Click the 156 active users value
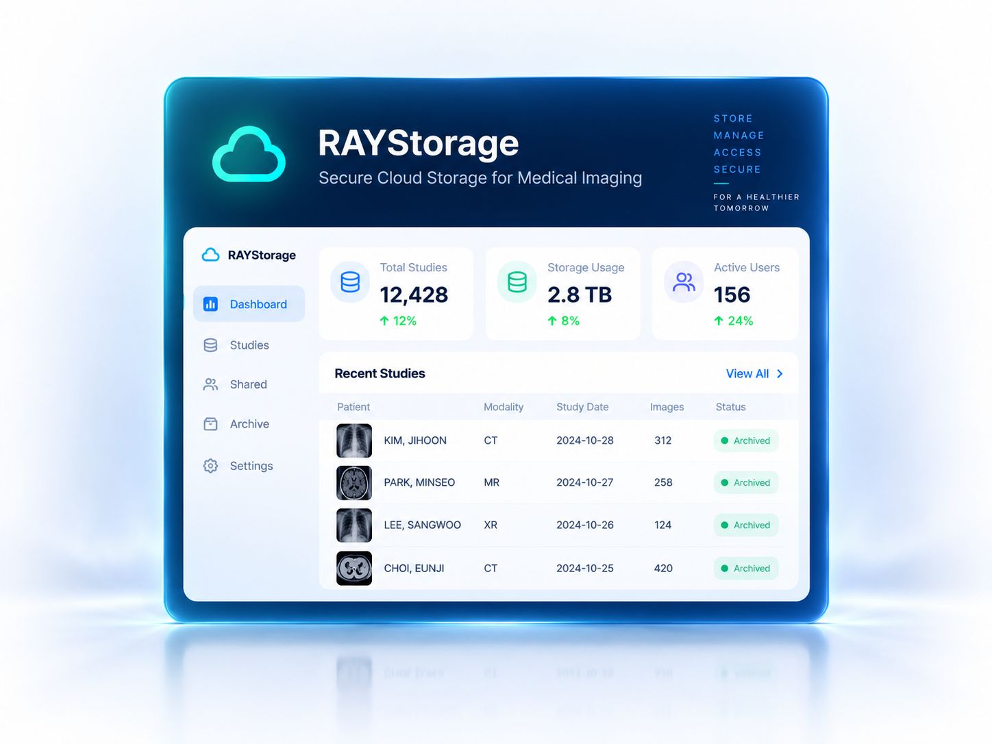This screenshot has height=744, width=992. pyautogui.click(x=732, y=295)
